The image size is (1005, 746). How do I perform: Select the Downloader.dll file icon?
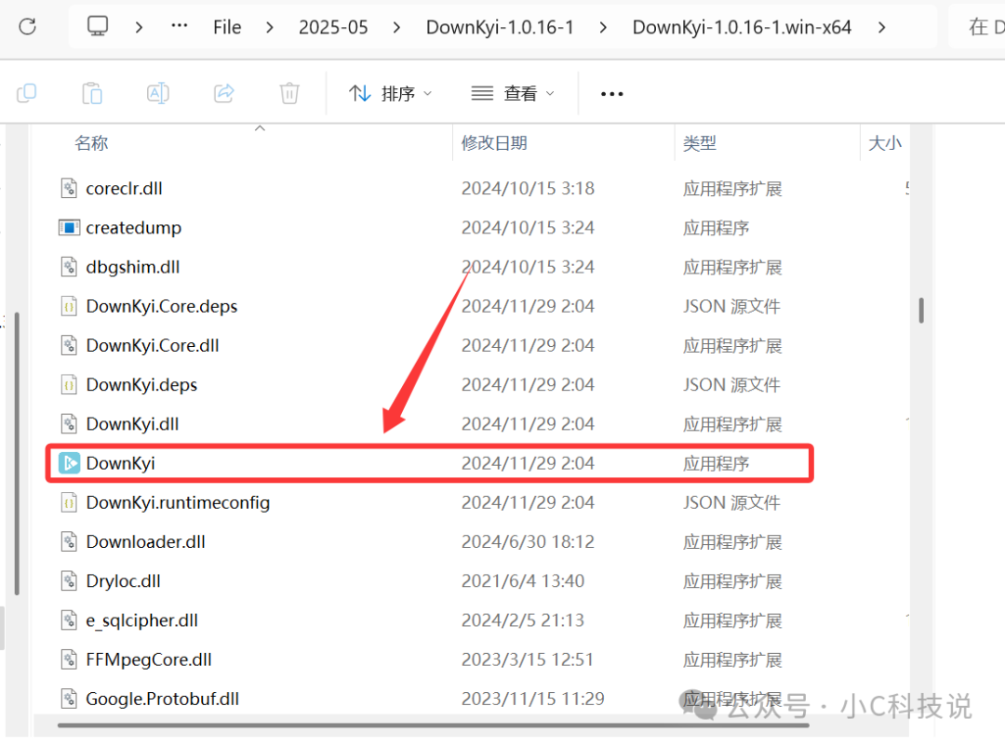click(x=69, y=541)
